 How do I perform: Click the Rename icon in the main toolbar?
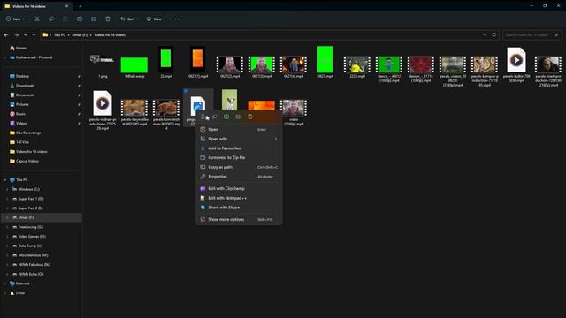(x=80, y=19)
